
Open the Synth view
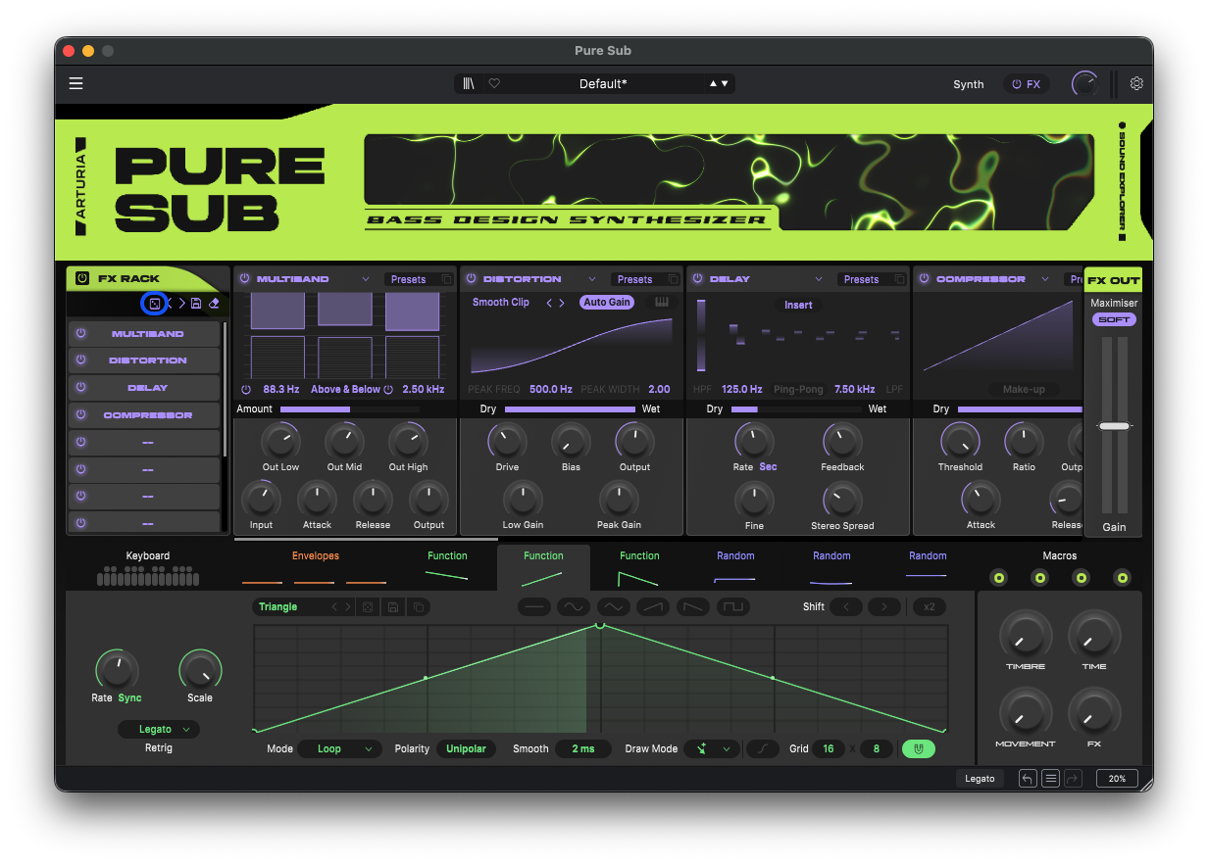pyautogui.click(x=969, y=84)
